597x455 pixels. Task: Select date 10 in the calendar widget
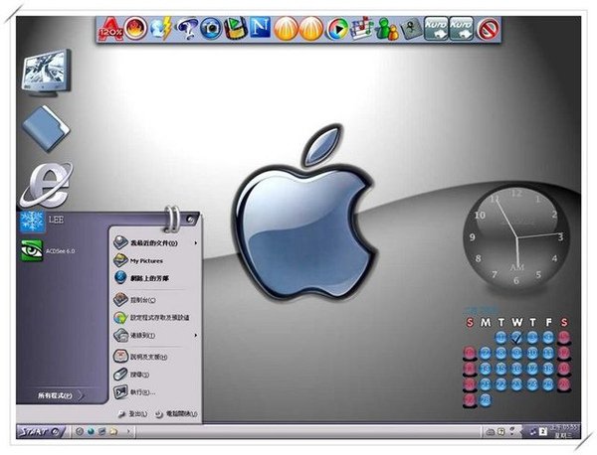(x=532, y=353)
